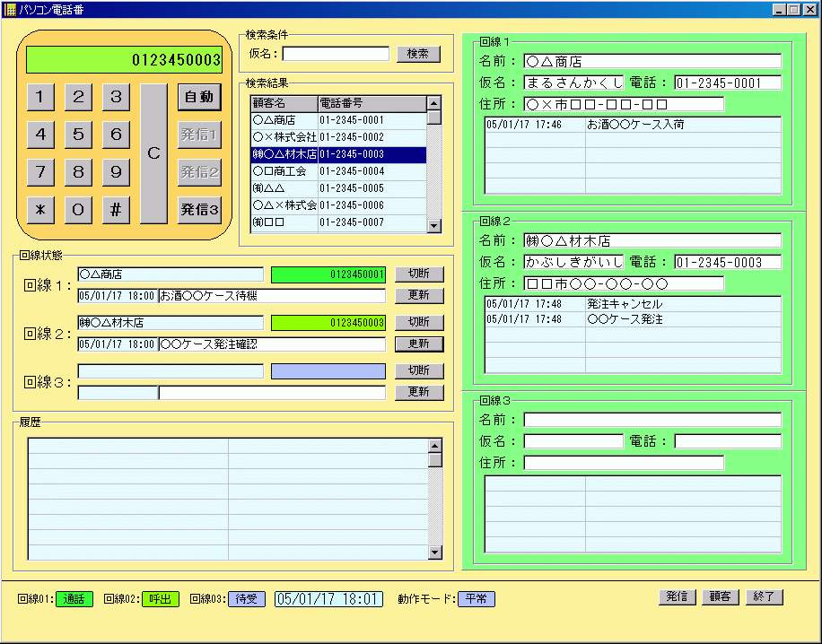Image resolution: width=822 pixels, height=644 pixels.
Task: Click the 履歴 list scroll down arrow
Action: [x=435, y=553]
